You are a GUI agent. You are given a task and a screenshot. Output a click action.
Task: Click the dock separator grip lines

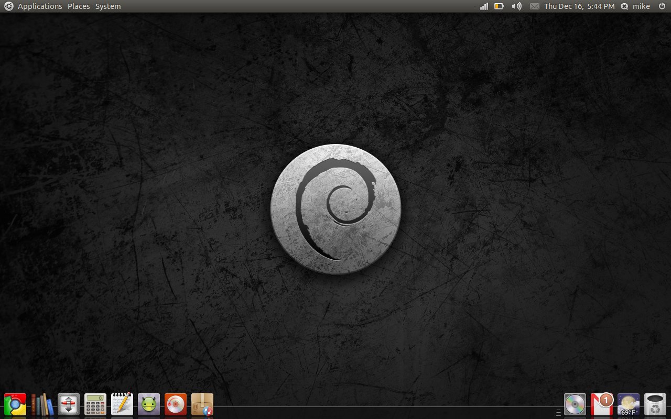pos(558,413)
